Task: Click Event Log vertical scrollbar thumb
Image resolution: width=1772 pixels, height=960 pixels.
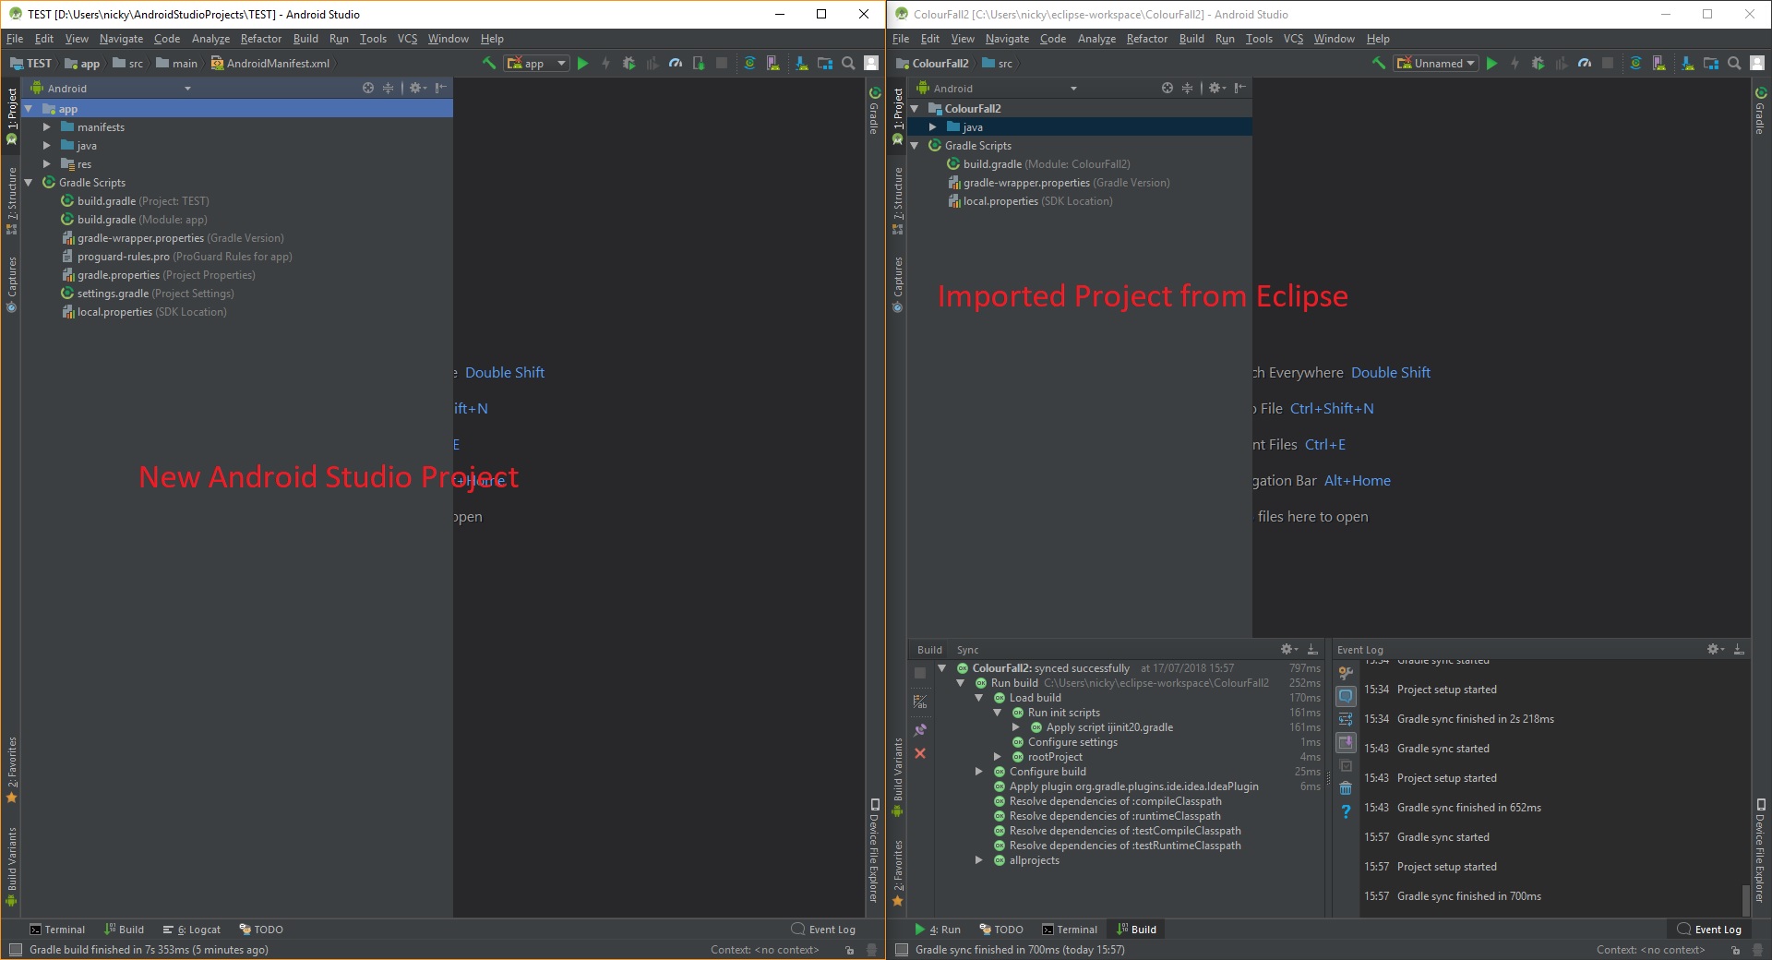Action: 1744,899
